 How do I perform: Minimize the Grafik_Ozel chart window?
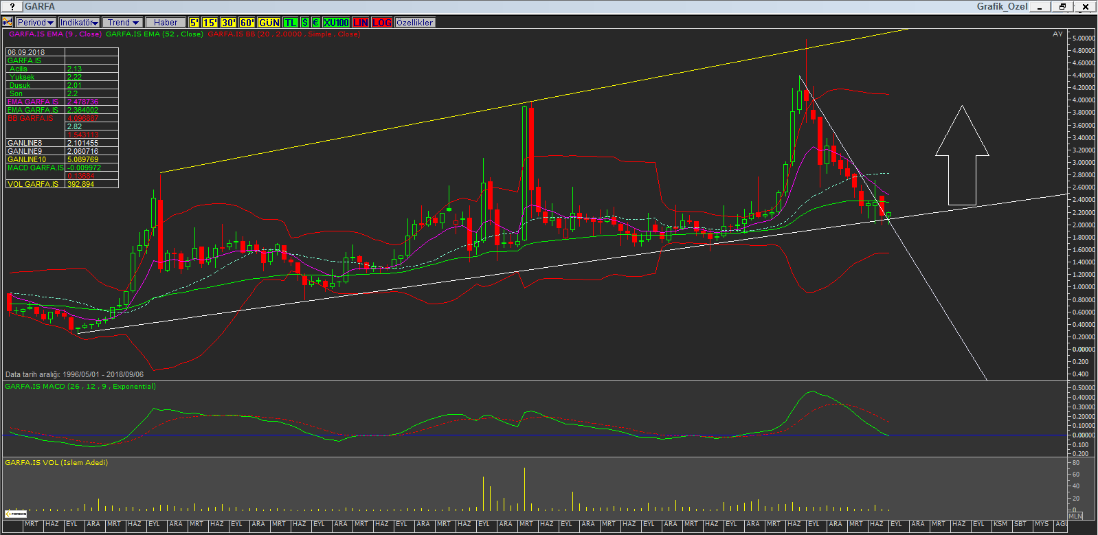point(1040,7)
